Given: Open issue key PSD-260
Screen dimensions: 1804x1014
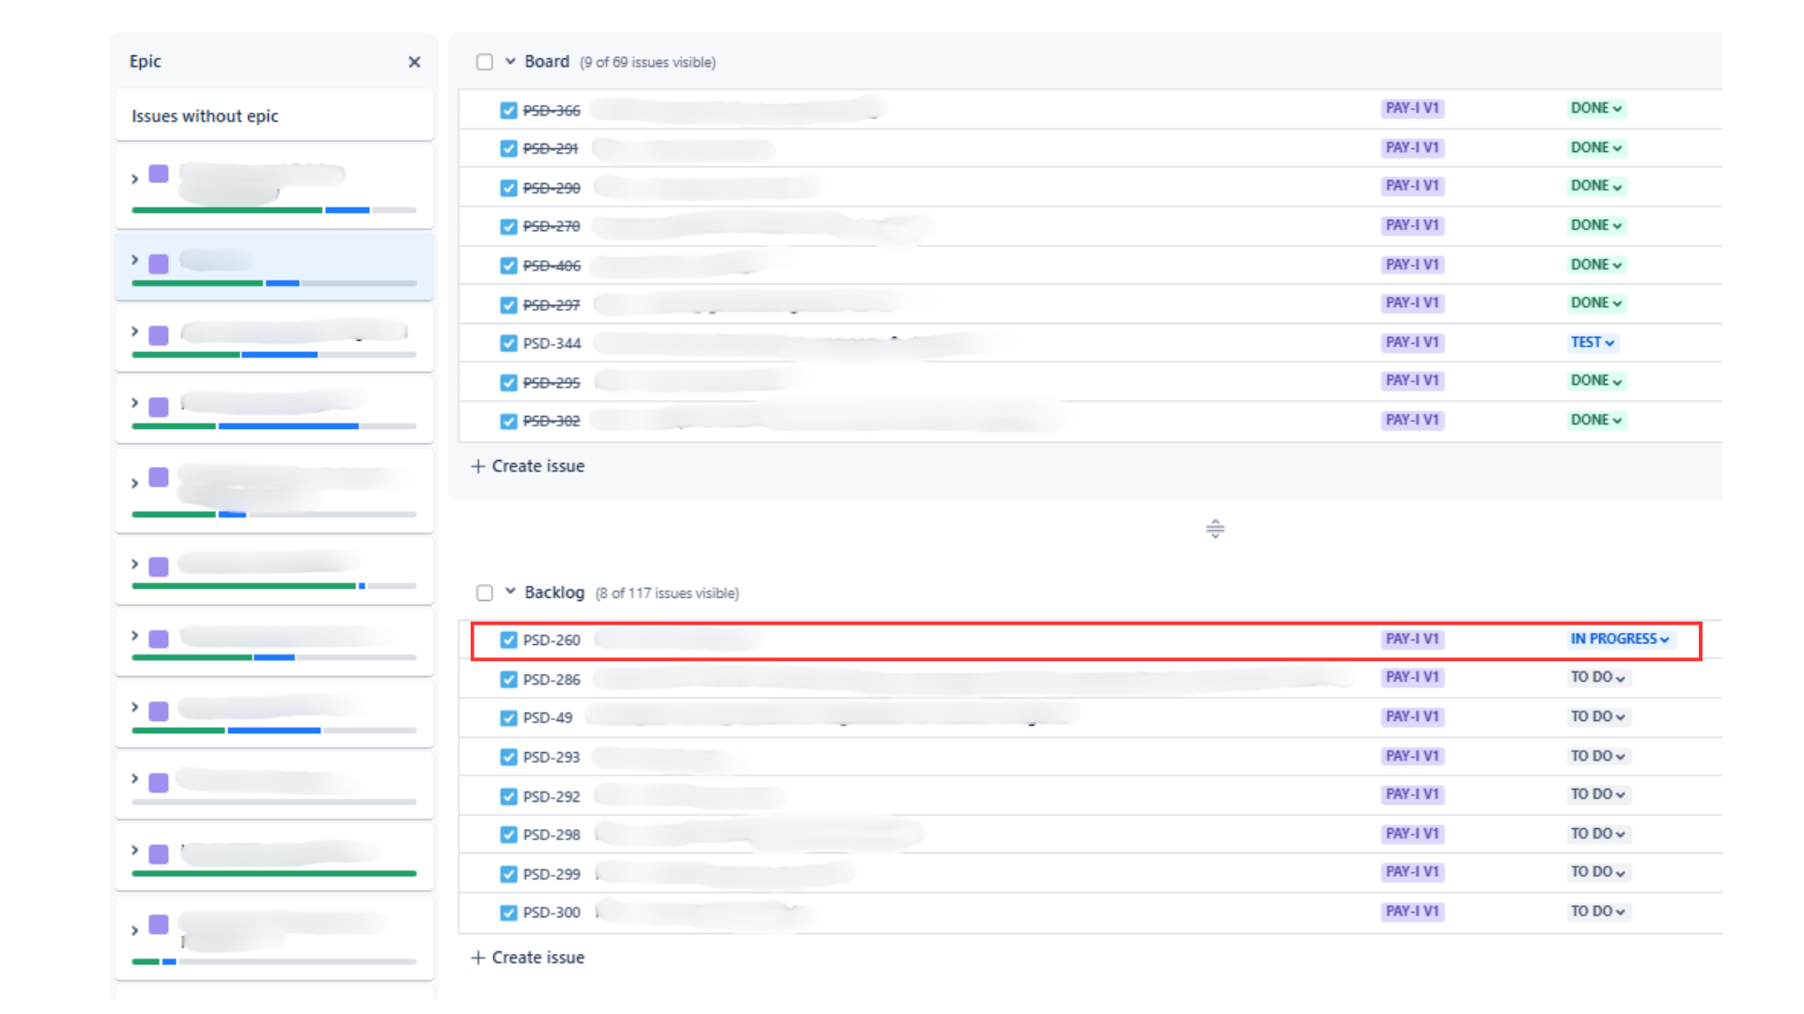Looking at the screenshot, I should (x=552, y=639).
